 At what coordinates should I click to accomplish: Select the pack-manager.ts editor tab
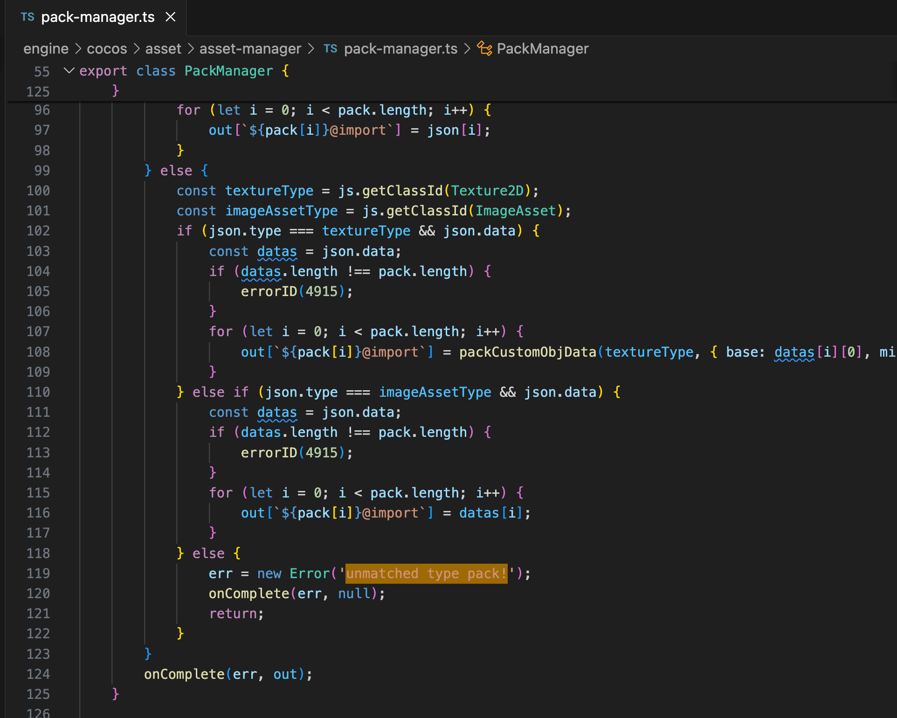[x=97, y=17]
